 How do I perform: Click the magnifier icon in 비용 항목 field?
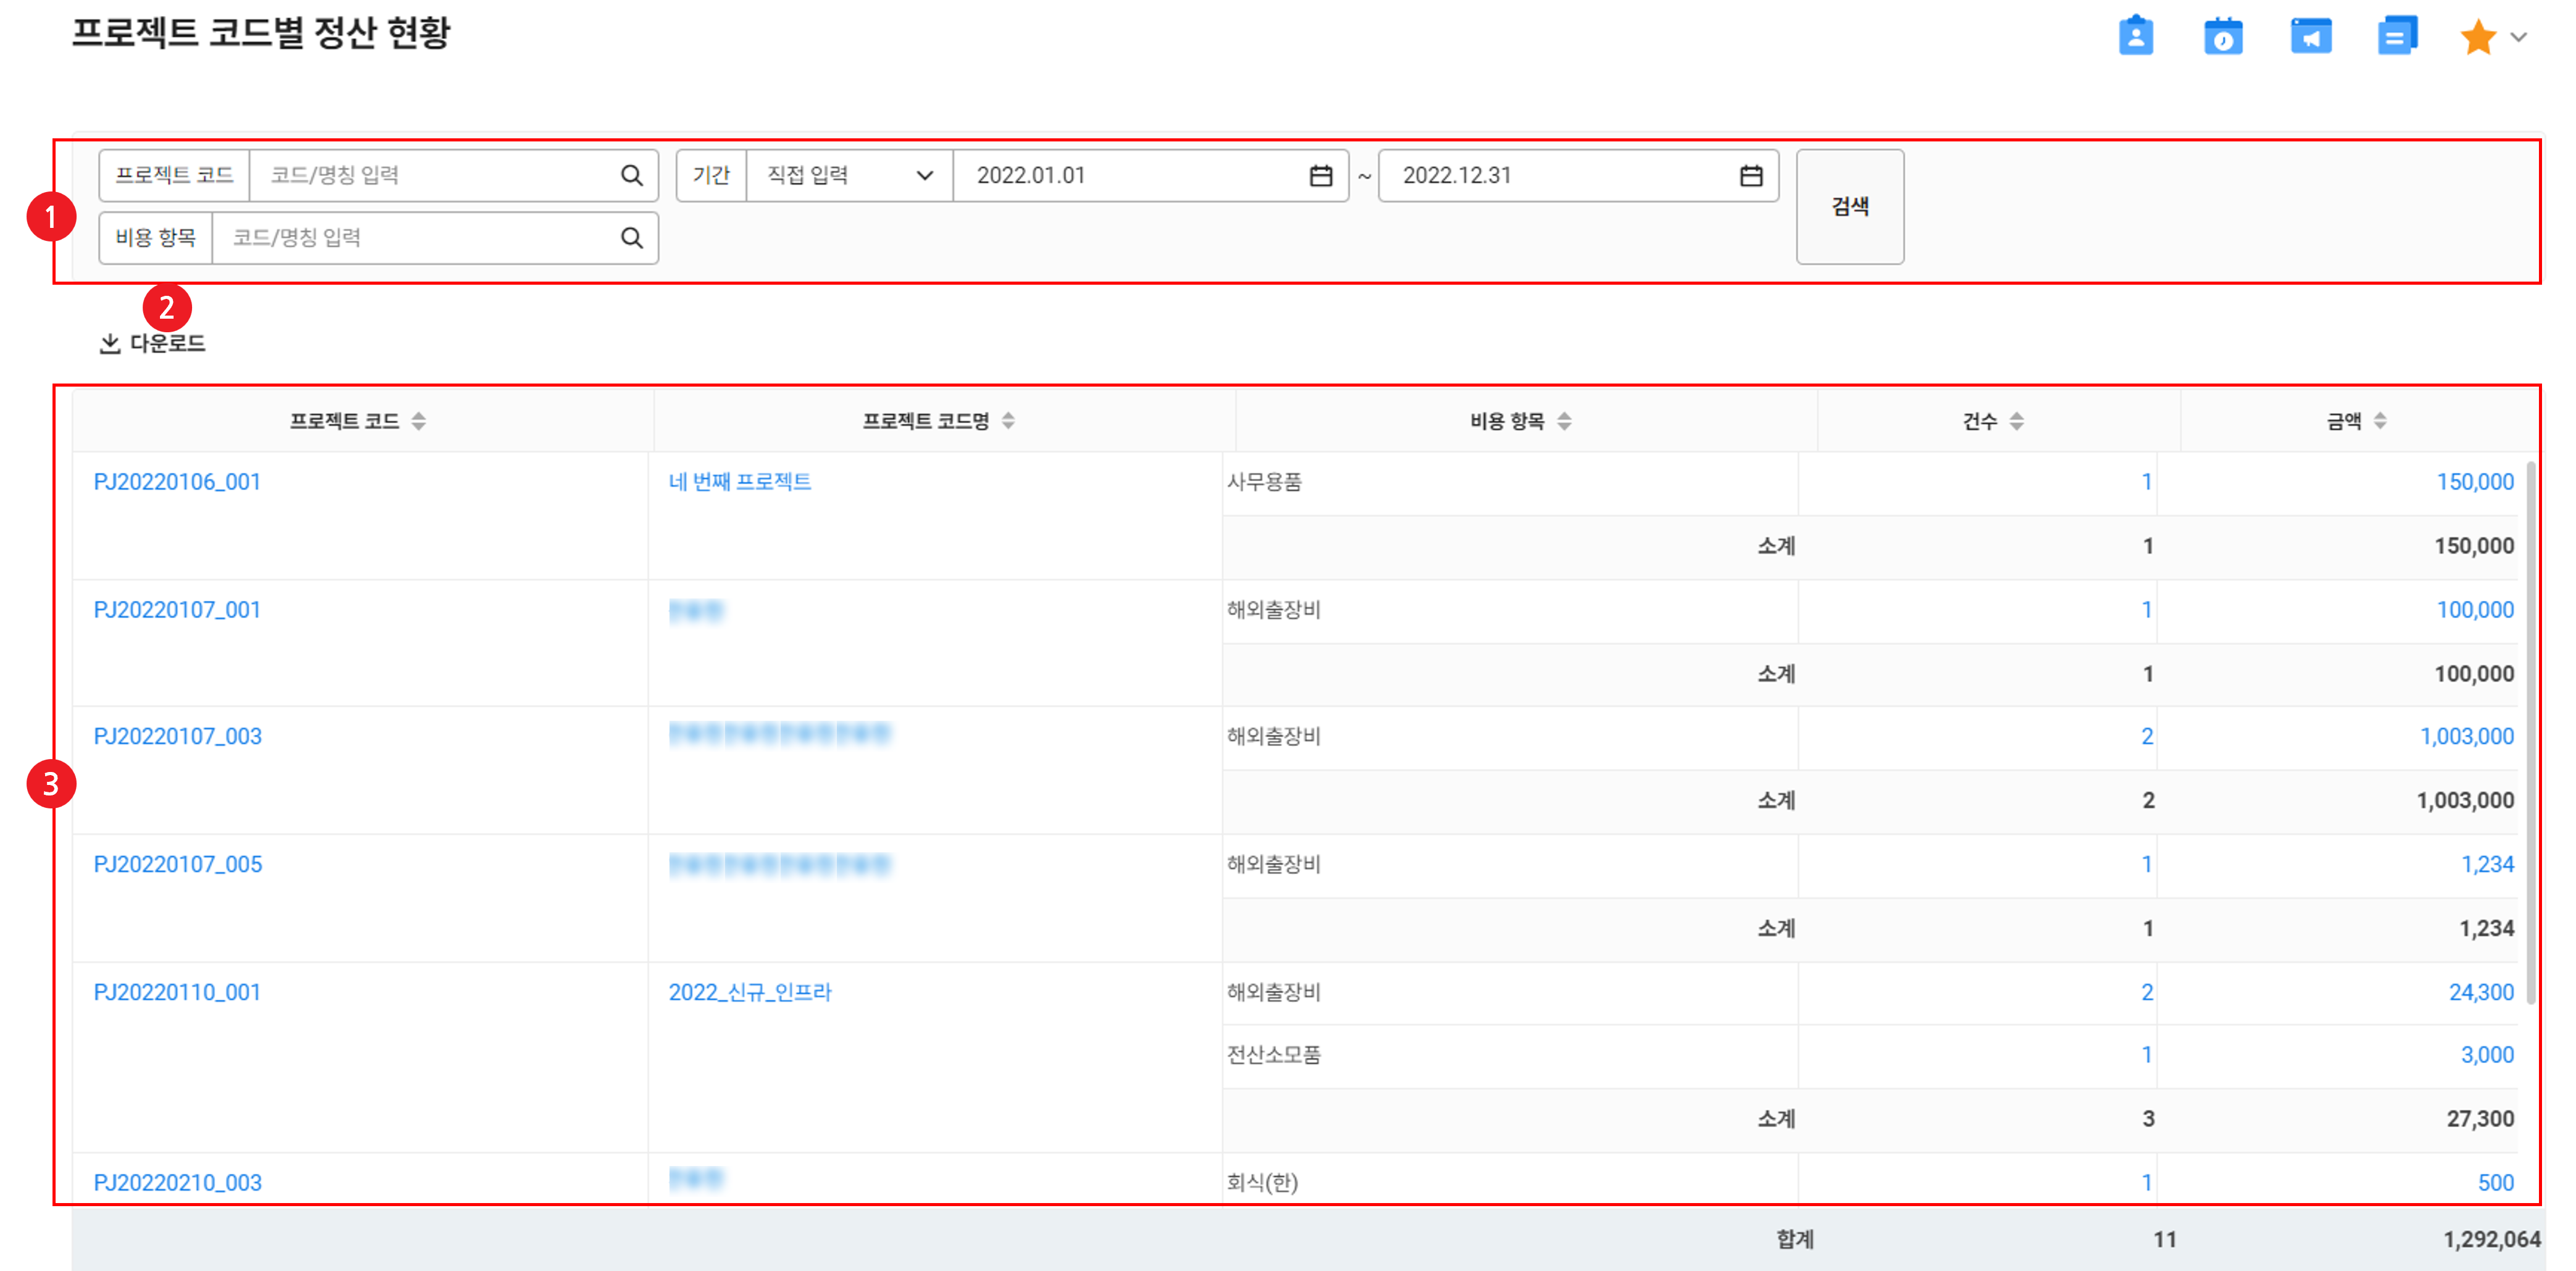631,238
